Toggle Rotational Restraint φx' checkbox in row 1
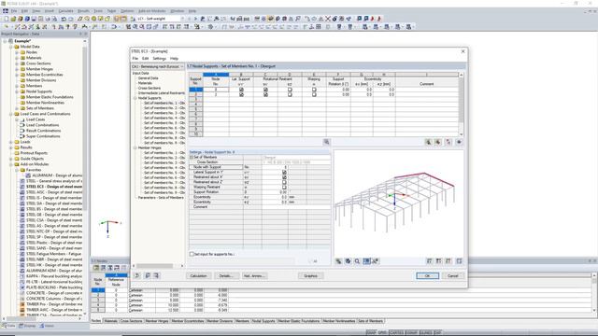Screen dimensions: 598x336 point(265,90)
